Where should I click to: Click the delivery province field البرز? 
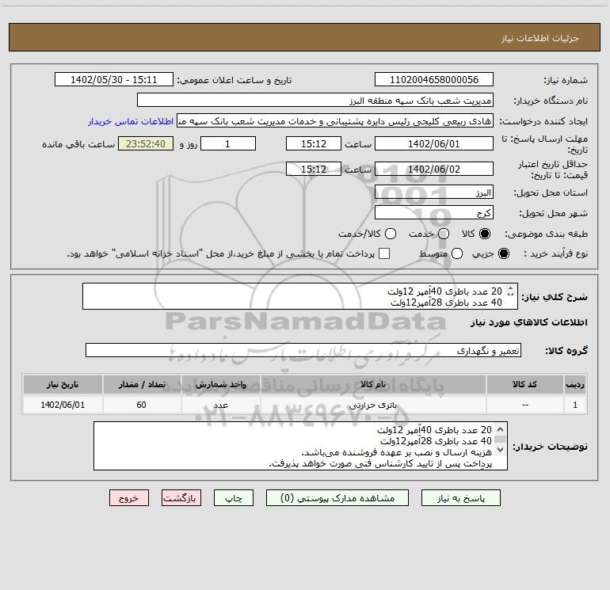click(x=434, y=192)
